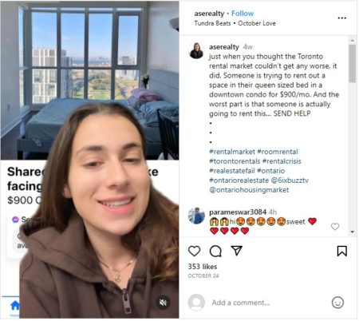Visit the @6ixbuzztv mention
The width and height of the screenshot is (359, 321).
click(290, 180)
